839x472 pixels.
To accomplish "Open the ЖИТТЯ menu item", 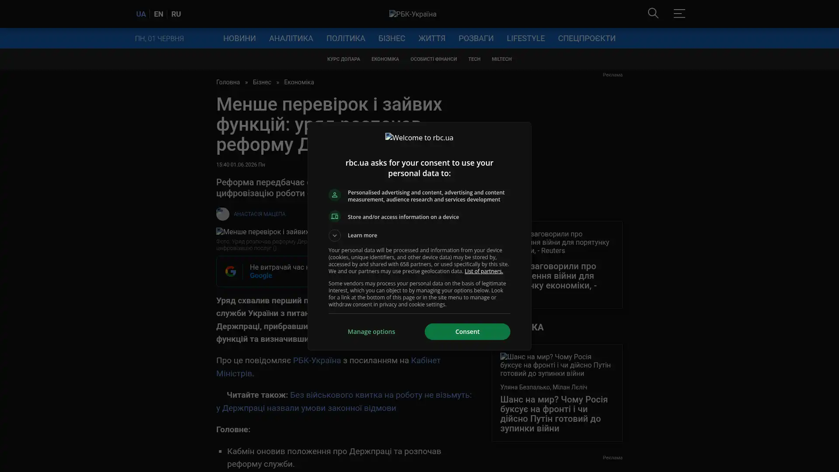I will click(432, 38).
